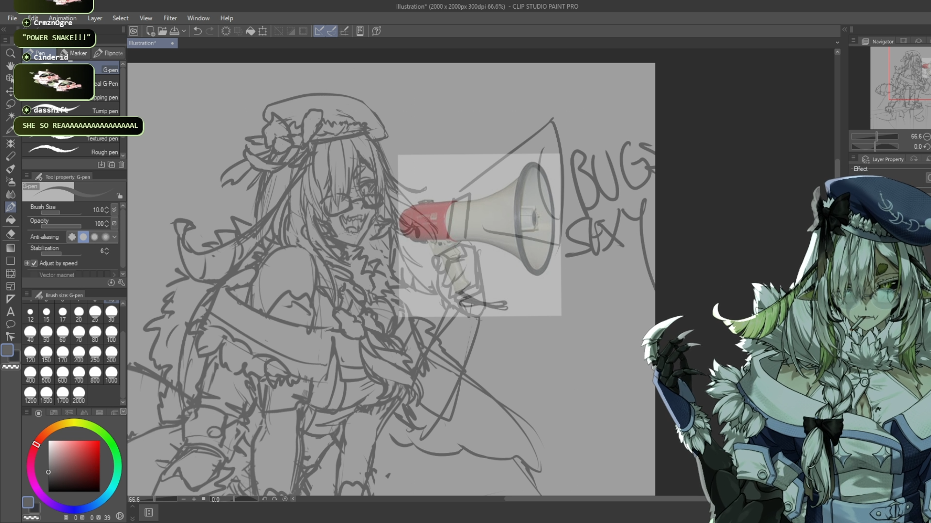Select the Eraser tool

[10, 234]
